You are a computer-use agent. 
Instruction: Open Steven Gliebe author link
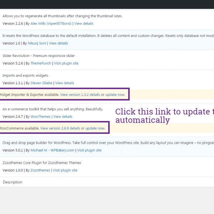coord(41,83)
